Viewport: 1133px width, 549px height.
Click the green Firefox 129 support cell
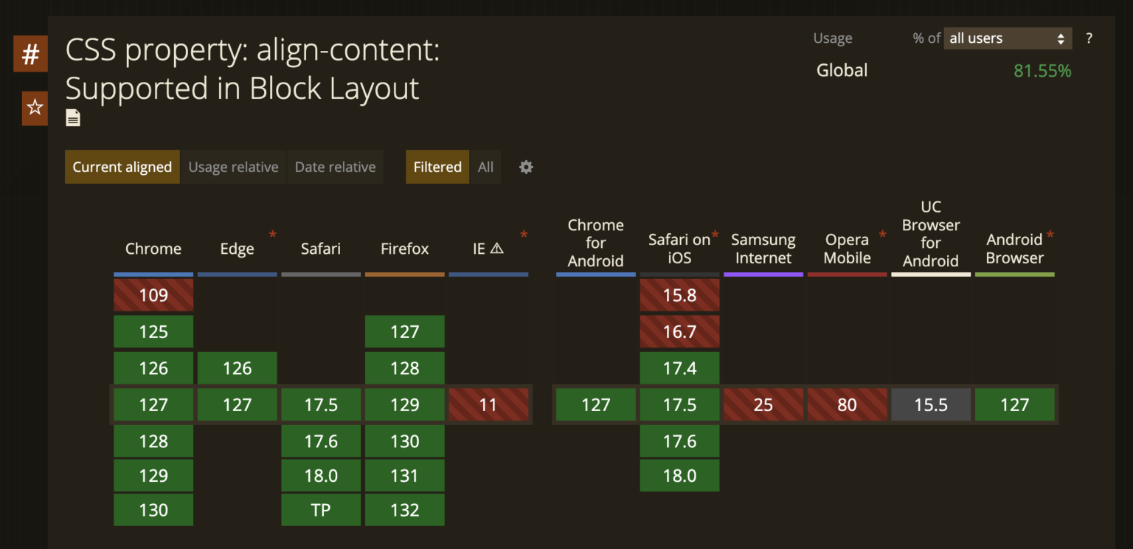coord(404,404)
